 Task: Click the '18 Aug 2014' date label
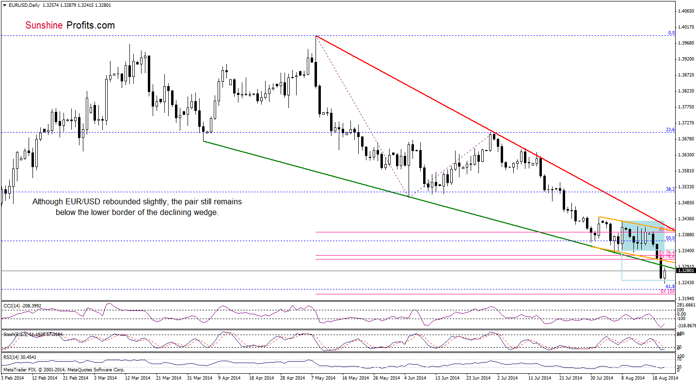[664, 377]
